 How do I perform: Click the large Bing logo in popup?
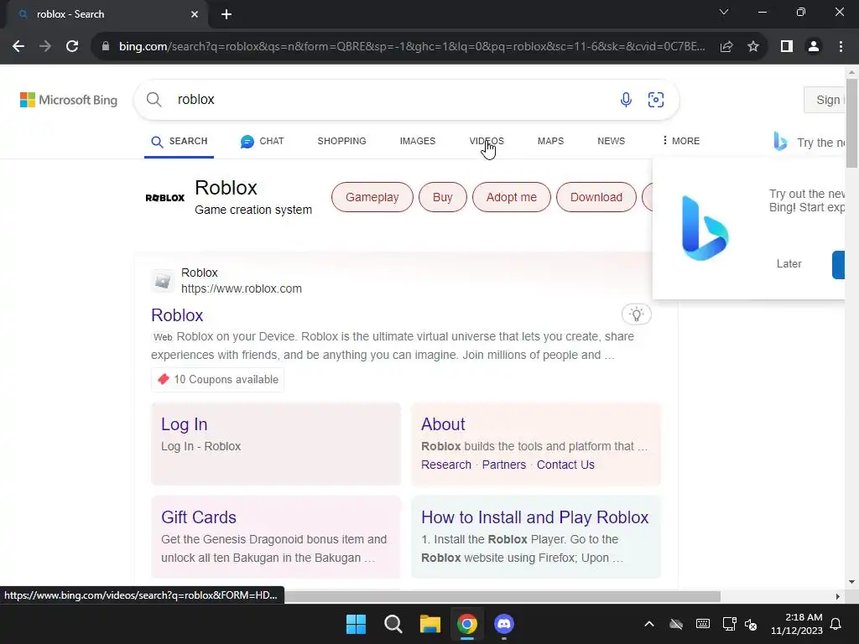(705, 228)
